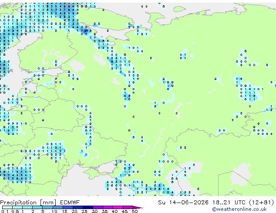Select the 10 to 15 mm legend swatch
This screenshot has width=276, height=213.
point(57,207)
